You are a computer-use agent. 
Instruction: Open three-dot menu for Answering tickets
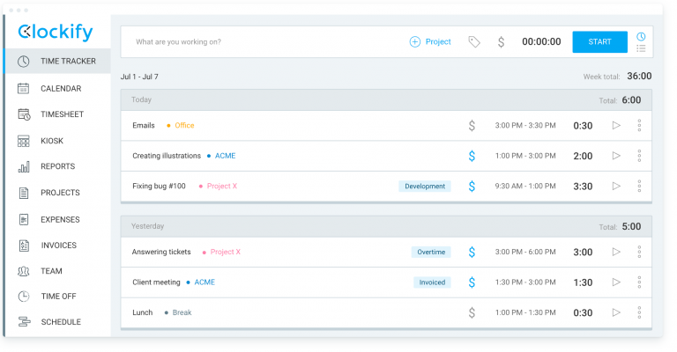tap(639, 252)
